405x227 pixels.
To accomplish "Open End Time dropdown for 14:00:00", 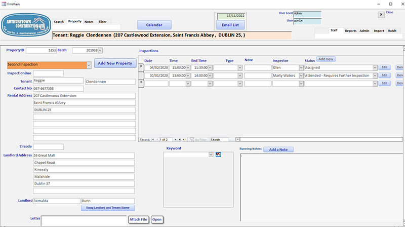I will (210, 76).
